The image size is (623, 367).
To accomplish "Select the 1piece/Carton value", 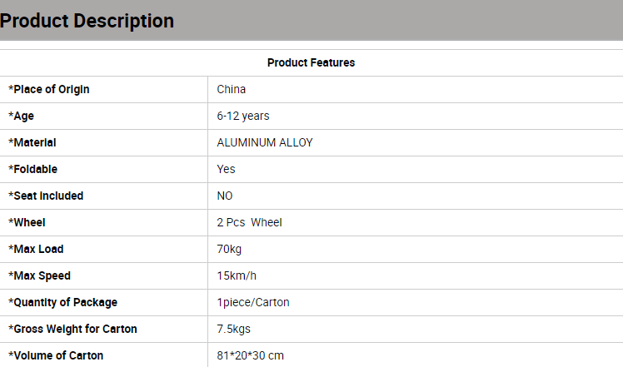I will (x=253, y=303).
